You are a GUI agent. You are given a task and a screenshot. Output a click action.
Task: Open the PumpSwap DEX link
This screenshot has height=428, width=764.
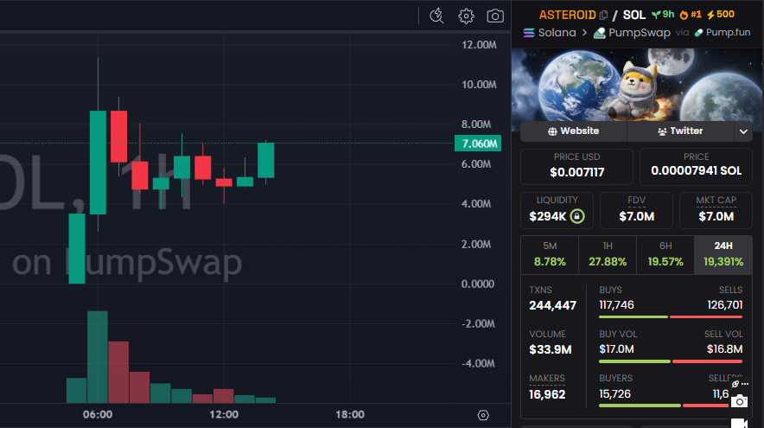[x=632, y=33]
